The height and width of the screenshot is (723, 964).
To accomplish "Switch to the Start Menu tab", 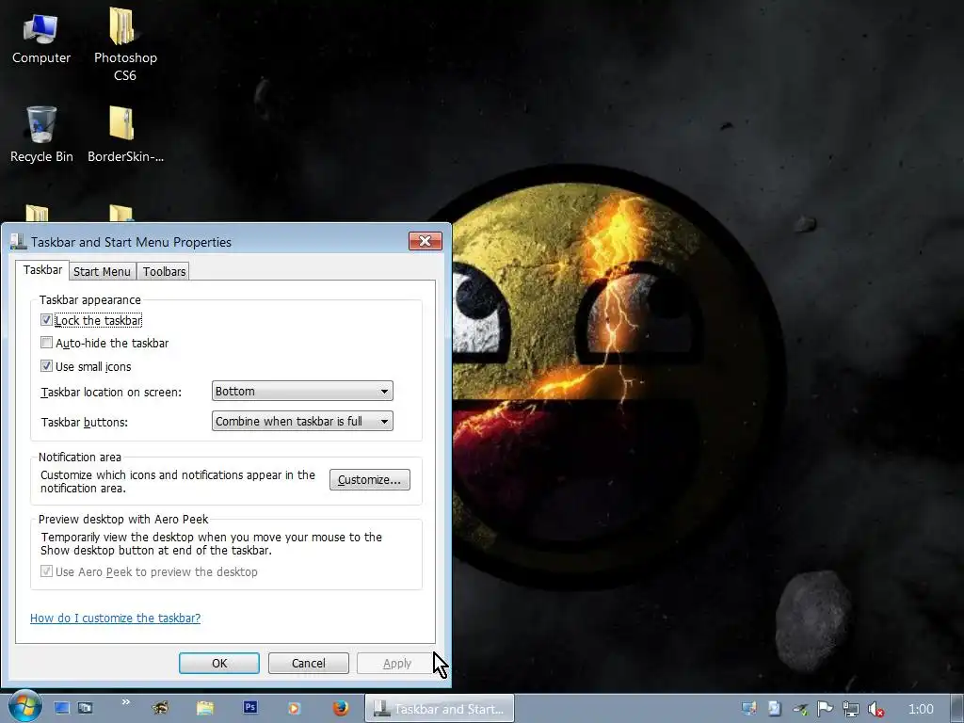I will click(x=102, y=272).
